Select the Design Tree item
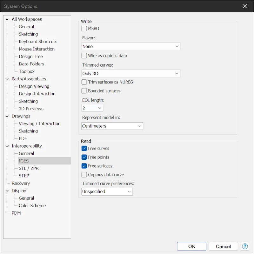The height and width of the screenshot is (254, 254). coord(31,57)
